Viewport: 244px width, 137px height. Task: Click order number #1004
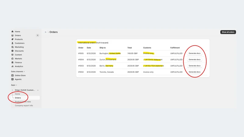pyautogui.click(x=81, y=60)
